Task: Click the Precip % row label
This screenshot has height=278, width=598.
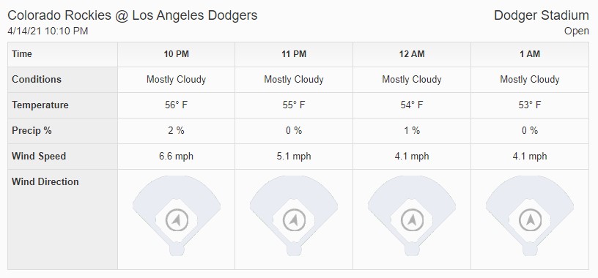Action: pos(32,131)
